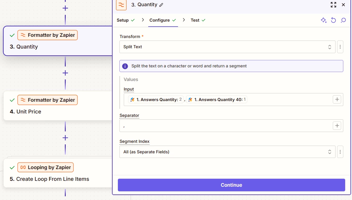Switch to the Test tab
Image resolution: width=352 pixels, height=200 pixels.
(x=198, y=20)
